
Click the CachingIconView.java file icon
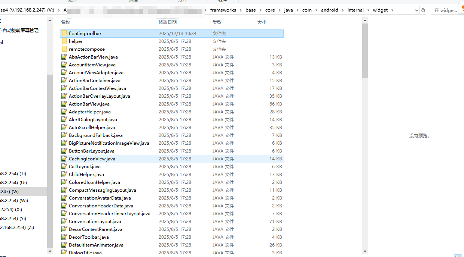64,159
